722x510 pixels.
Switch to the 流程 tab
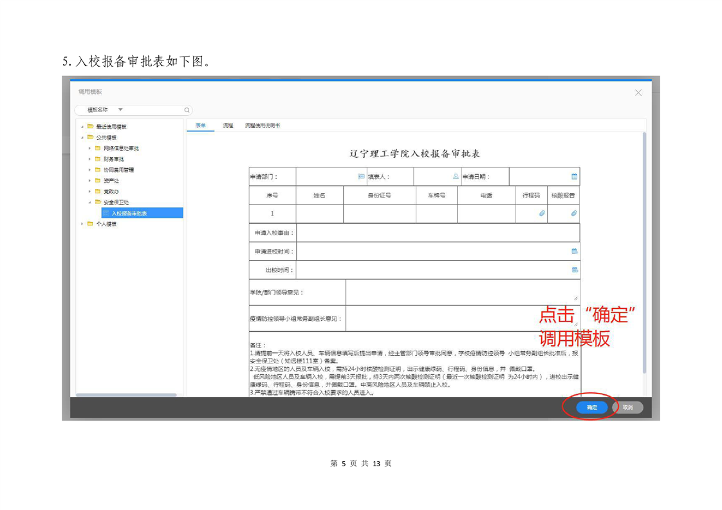[x=228, y=125]
